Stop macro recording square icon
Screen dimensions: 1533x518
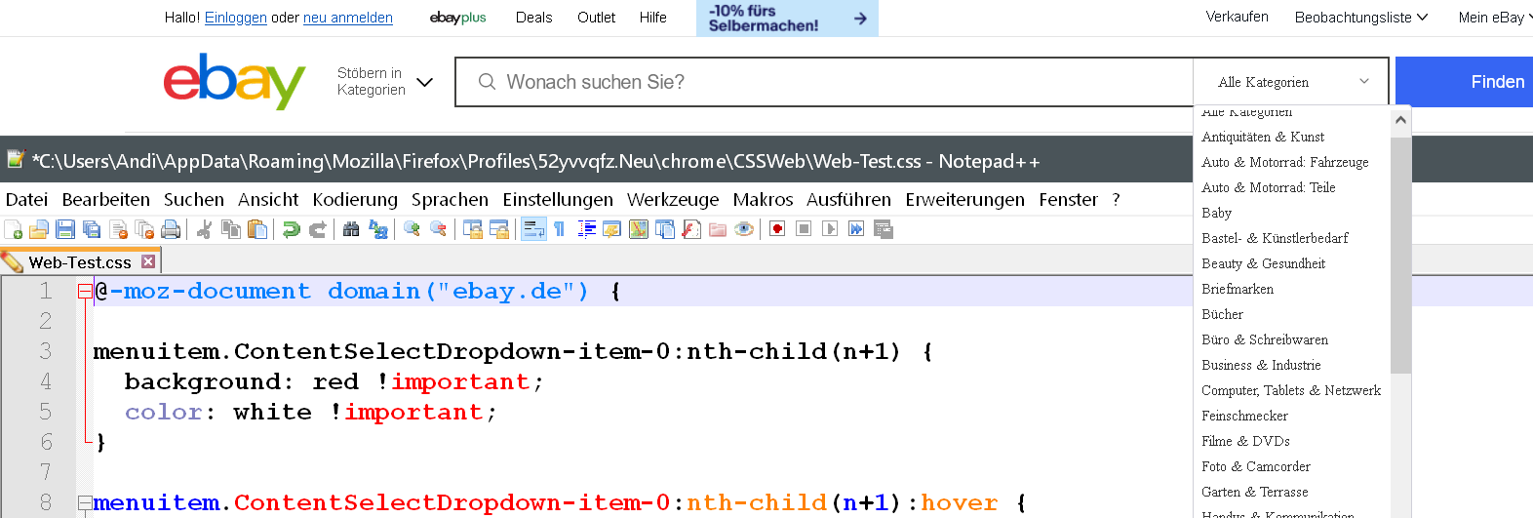(804, 229)
